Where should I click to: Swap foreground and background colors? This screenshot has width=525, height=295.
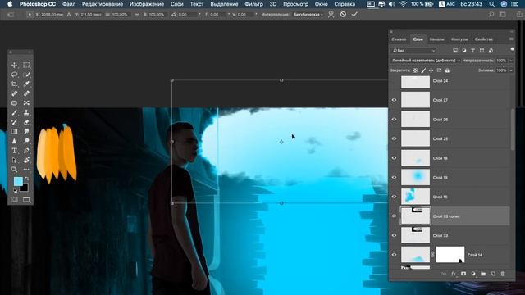point(27,179)
